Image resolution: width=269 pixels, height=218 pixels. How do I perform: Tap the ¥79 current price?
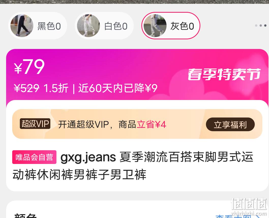tap(29, 67)
